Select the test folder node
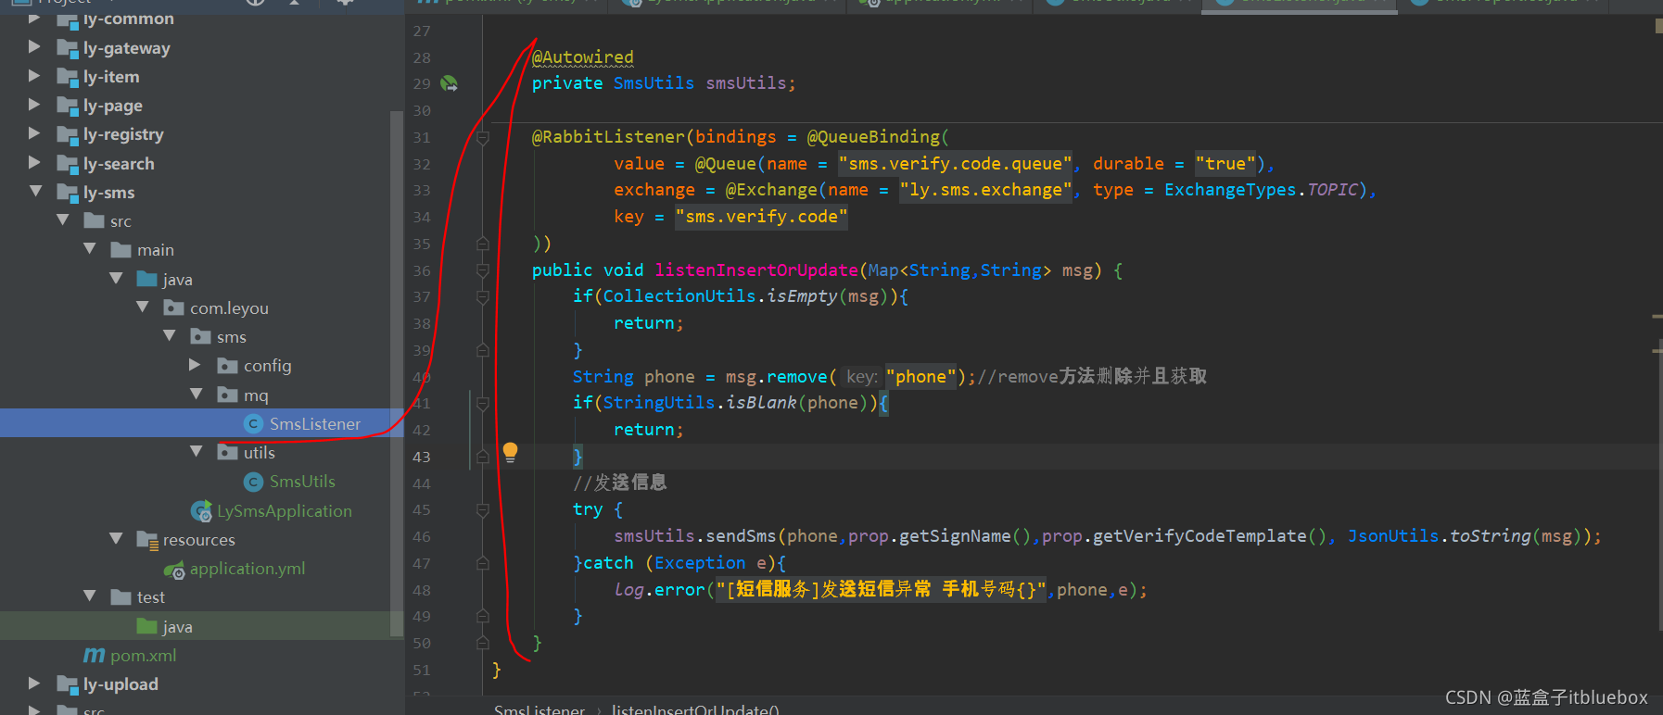This screenshot has height=715, width=1663. (151, 597)
